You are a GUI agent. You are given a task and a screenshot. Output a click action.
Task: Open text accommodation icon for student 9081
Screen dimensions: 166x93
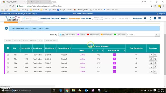(x=151, y=55)
